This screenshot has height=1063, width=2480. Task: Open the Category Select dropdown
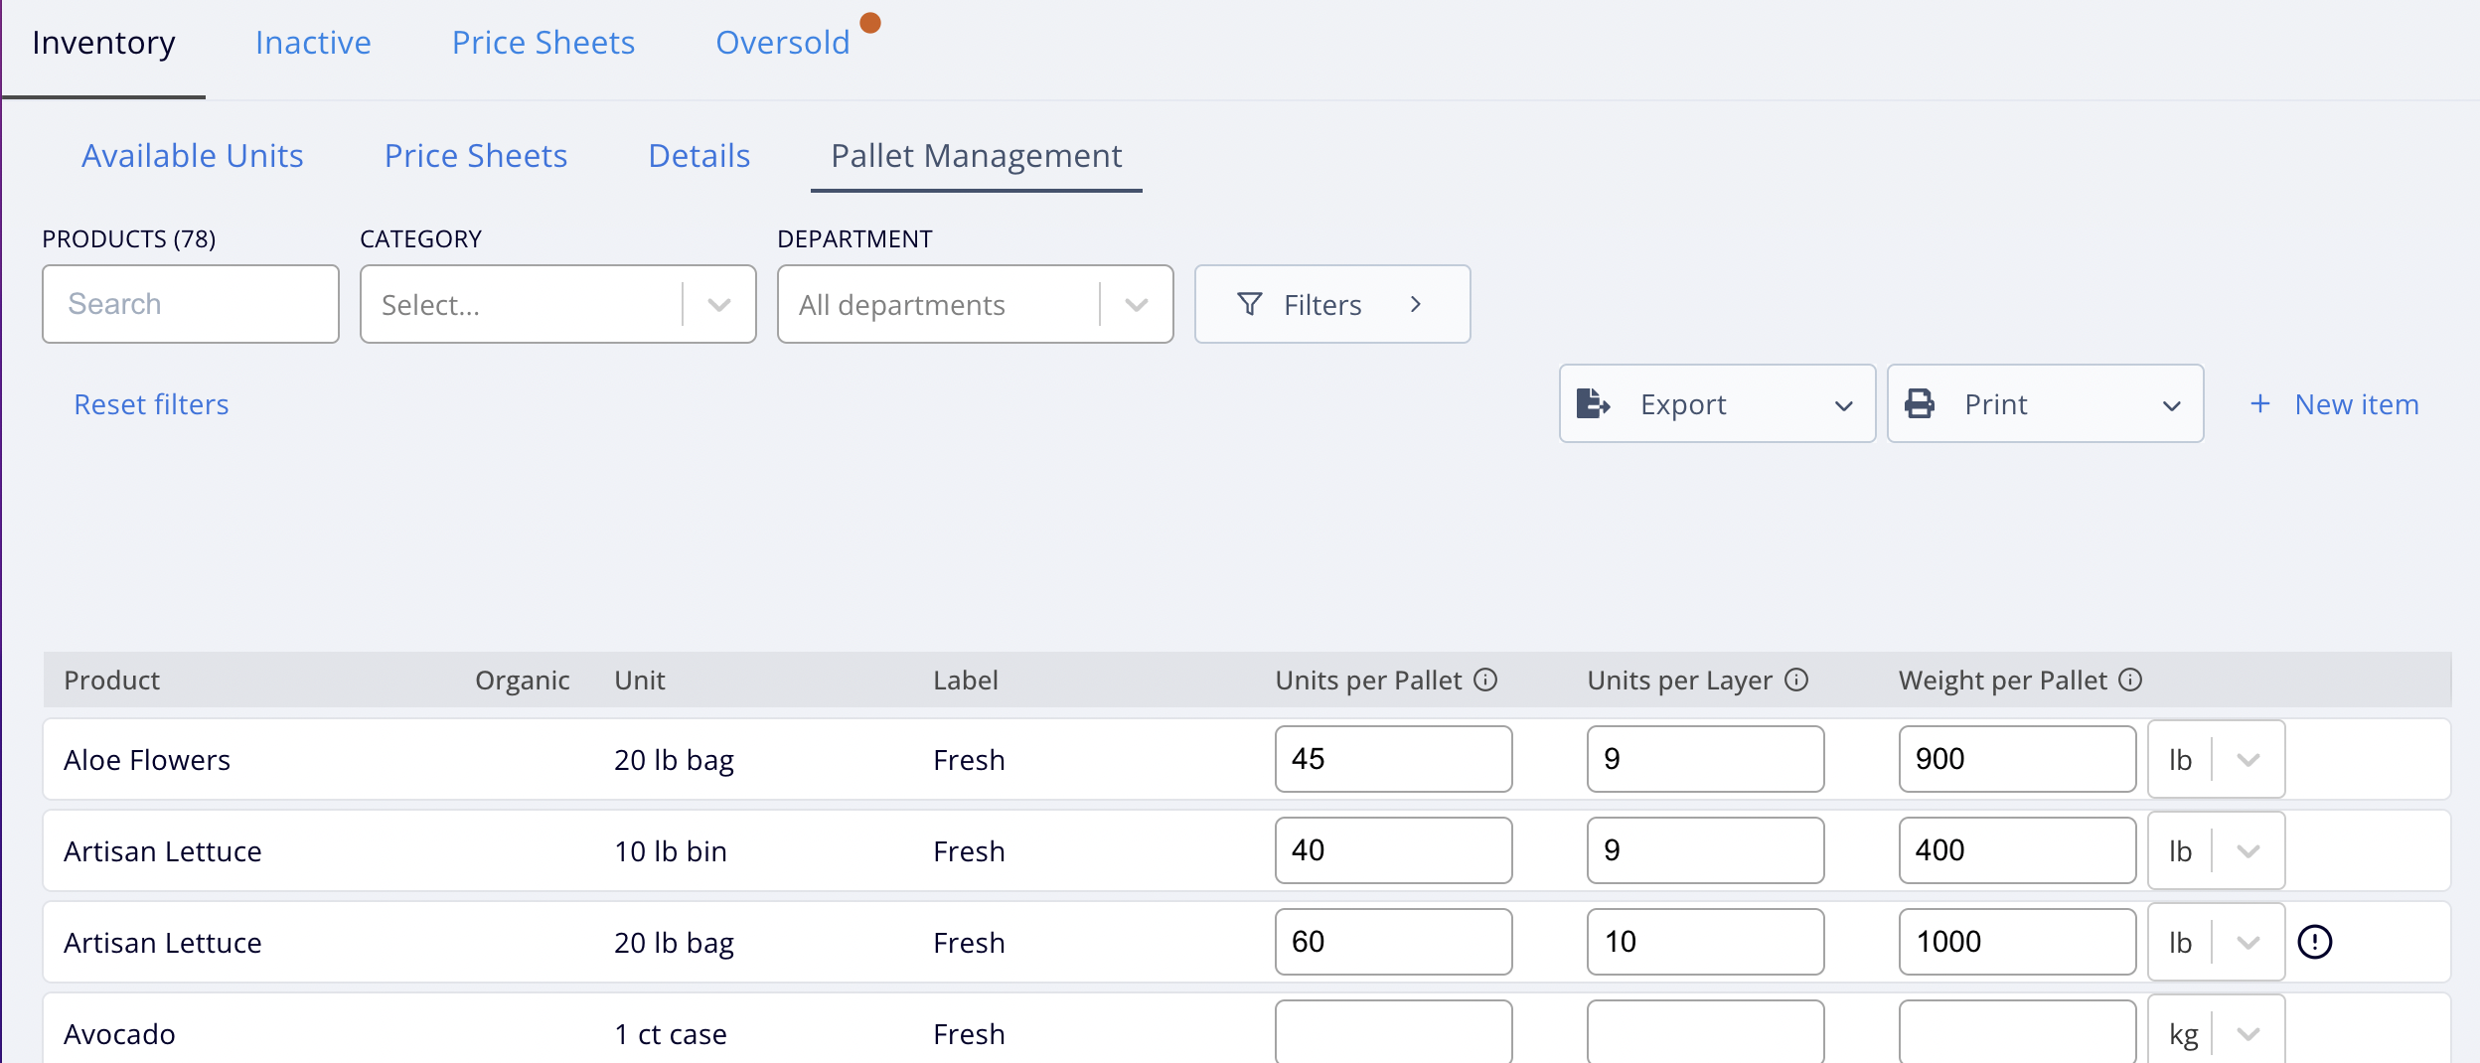tap(558, 304)
